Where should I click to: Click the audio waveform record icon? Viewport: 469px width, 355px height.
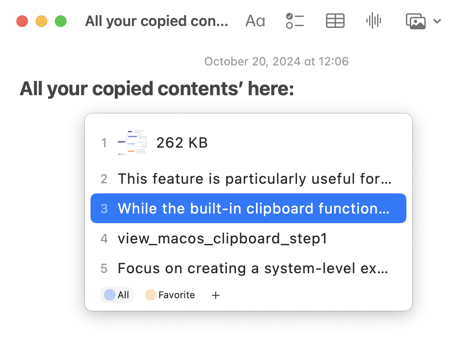[x=374, y=21]
